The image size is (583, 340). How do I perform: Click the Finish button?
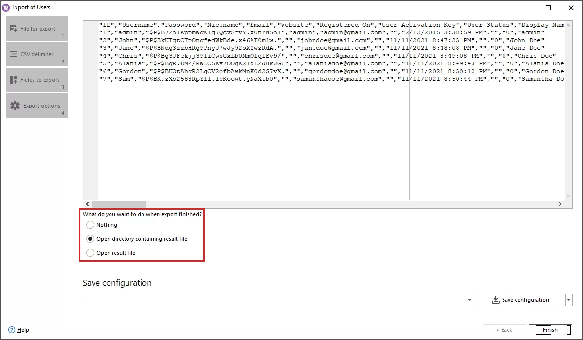click(551, 329)
